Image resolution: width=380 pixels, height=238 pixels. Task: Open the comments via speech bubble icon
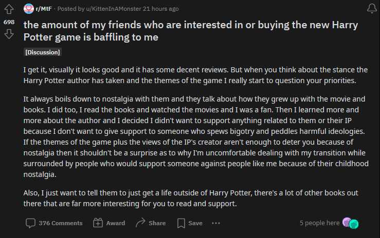pyautogui.click(x=30, y=223)
